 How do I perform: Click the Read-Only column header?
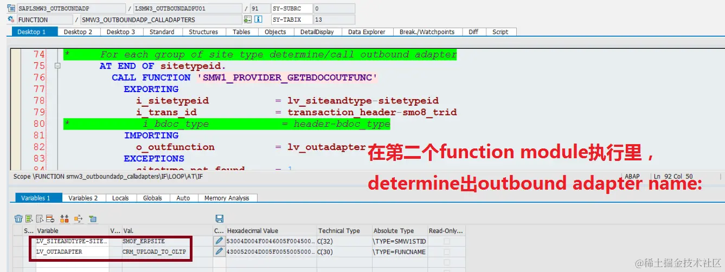(446, 231)
